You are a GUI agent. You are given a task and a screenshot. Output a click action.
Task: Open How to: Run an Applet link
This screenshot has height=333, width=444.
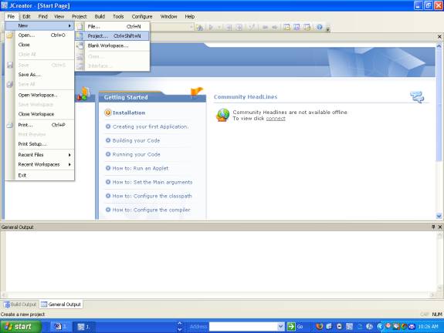(x=141, y=168)
